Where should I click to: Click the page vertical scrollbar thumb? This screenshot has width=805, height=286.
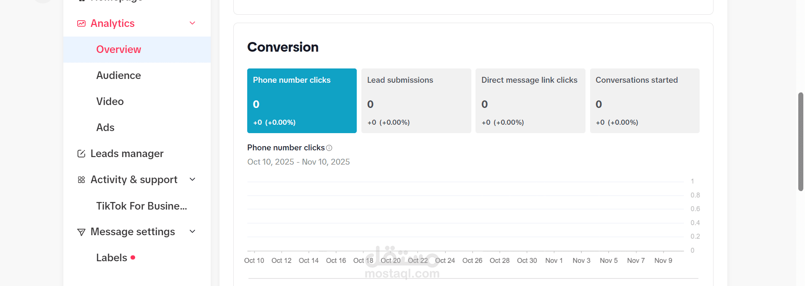click(800, 142)
